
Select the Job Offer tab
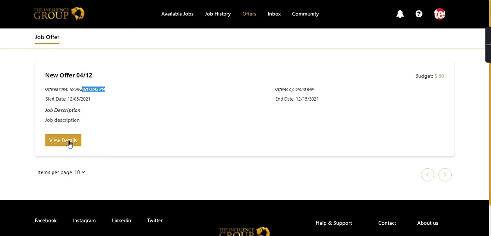47,37
